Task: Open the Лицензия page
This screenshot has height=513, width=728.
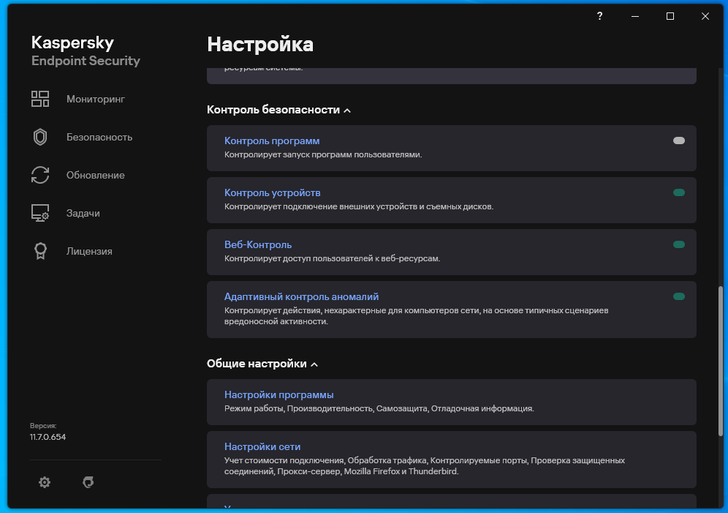Action: coord(89,252)
